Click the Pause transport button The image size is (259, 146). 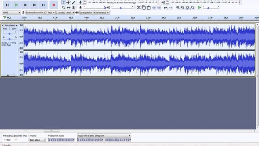[7, 5]
